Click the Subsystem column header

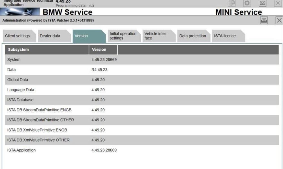point(47,50)
